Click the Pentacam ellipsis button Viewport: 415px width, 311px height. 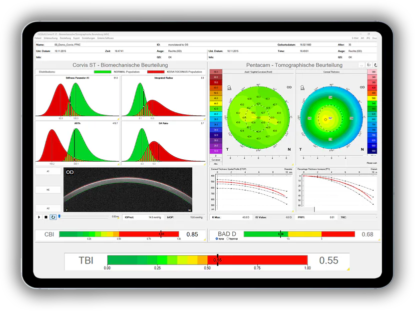click(x=361, y=65)
